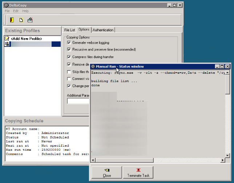Screen dimensions: 234x183
Task: Toggle Compress files during transfer checkbox
Action: [x=69, y=57]
